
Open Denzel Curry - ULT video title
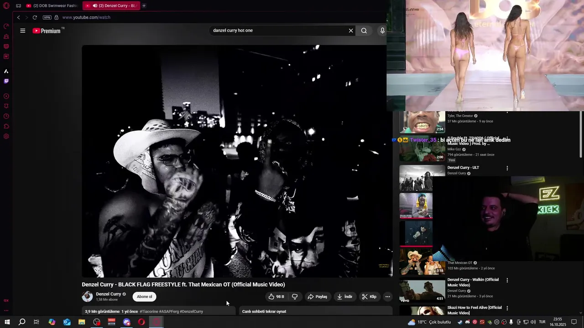click(x=463, y=168)
